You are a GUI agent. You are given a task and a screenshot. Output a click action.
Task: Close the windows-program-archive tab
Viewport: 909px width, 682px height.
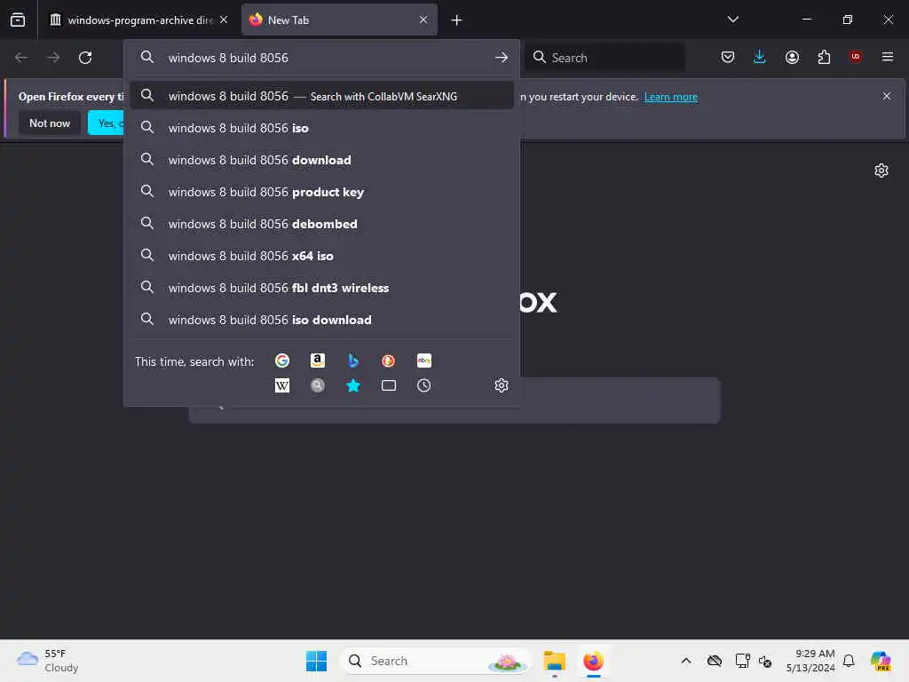224,20
